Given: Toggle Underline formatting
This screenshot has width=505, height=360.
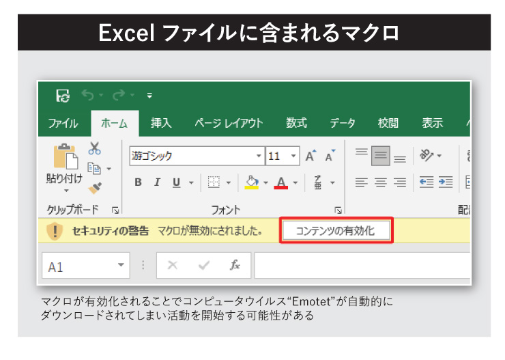Looking at the screenshot, I should [176, 183].
